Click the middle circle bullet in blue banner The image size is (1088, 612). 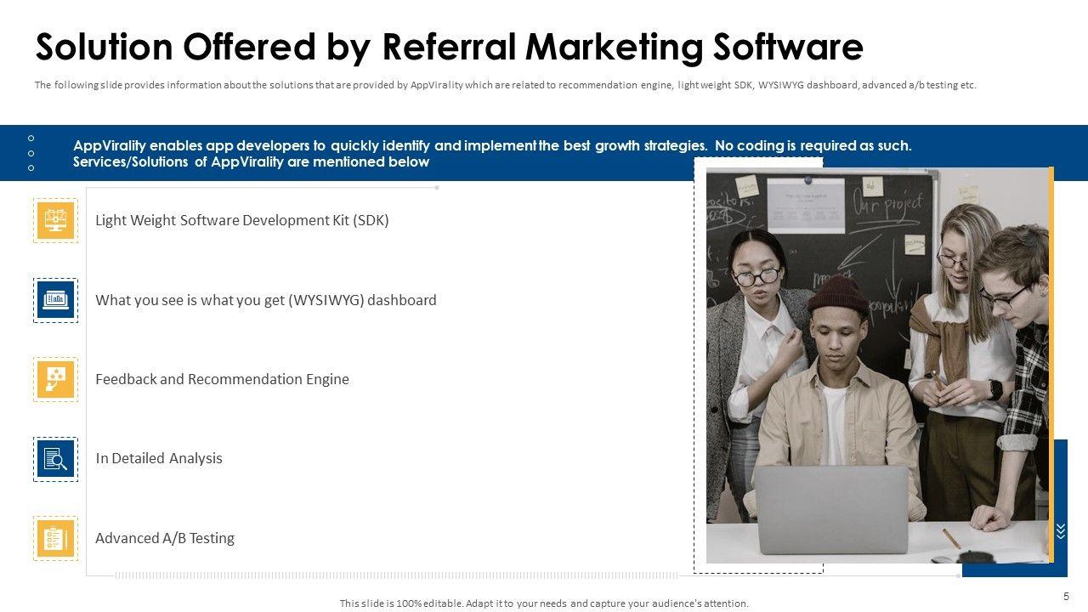tap(31, 153)
